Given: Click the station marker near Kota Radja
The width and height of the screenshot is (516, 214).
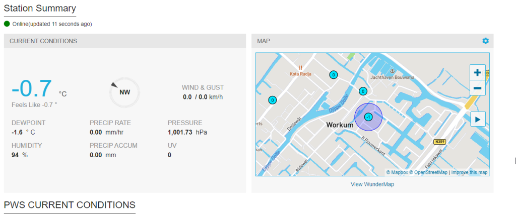Looking at the screenshot, I should click(x=334, y=75).
